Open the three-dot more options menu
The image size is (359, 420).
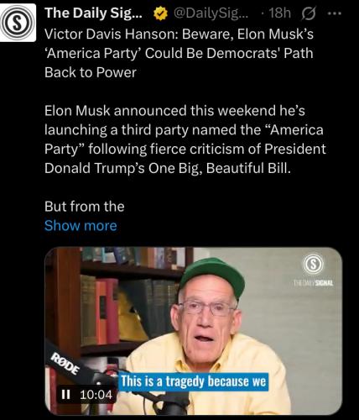[x=335, y=13]
